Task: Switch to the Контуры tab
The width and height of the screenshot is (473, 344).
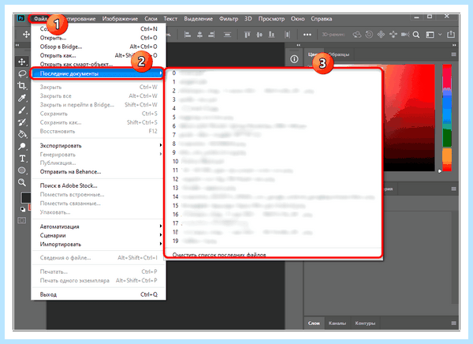Action: coord(365,323)
